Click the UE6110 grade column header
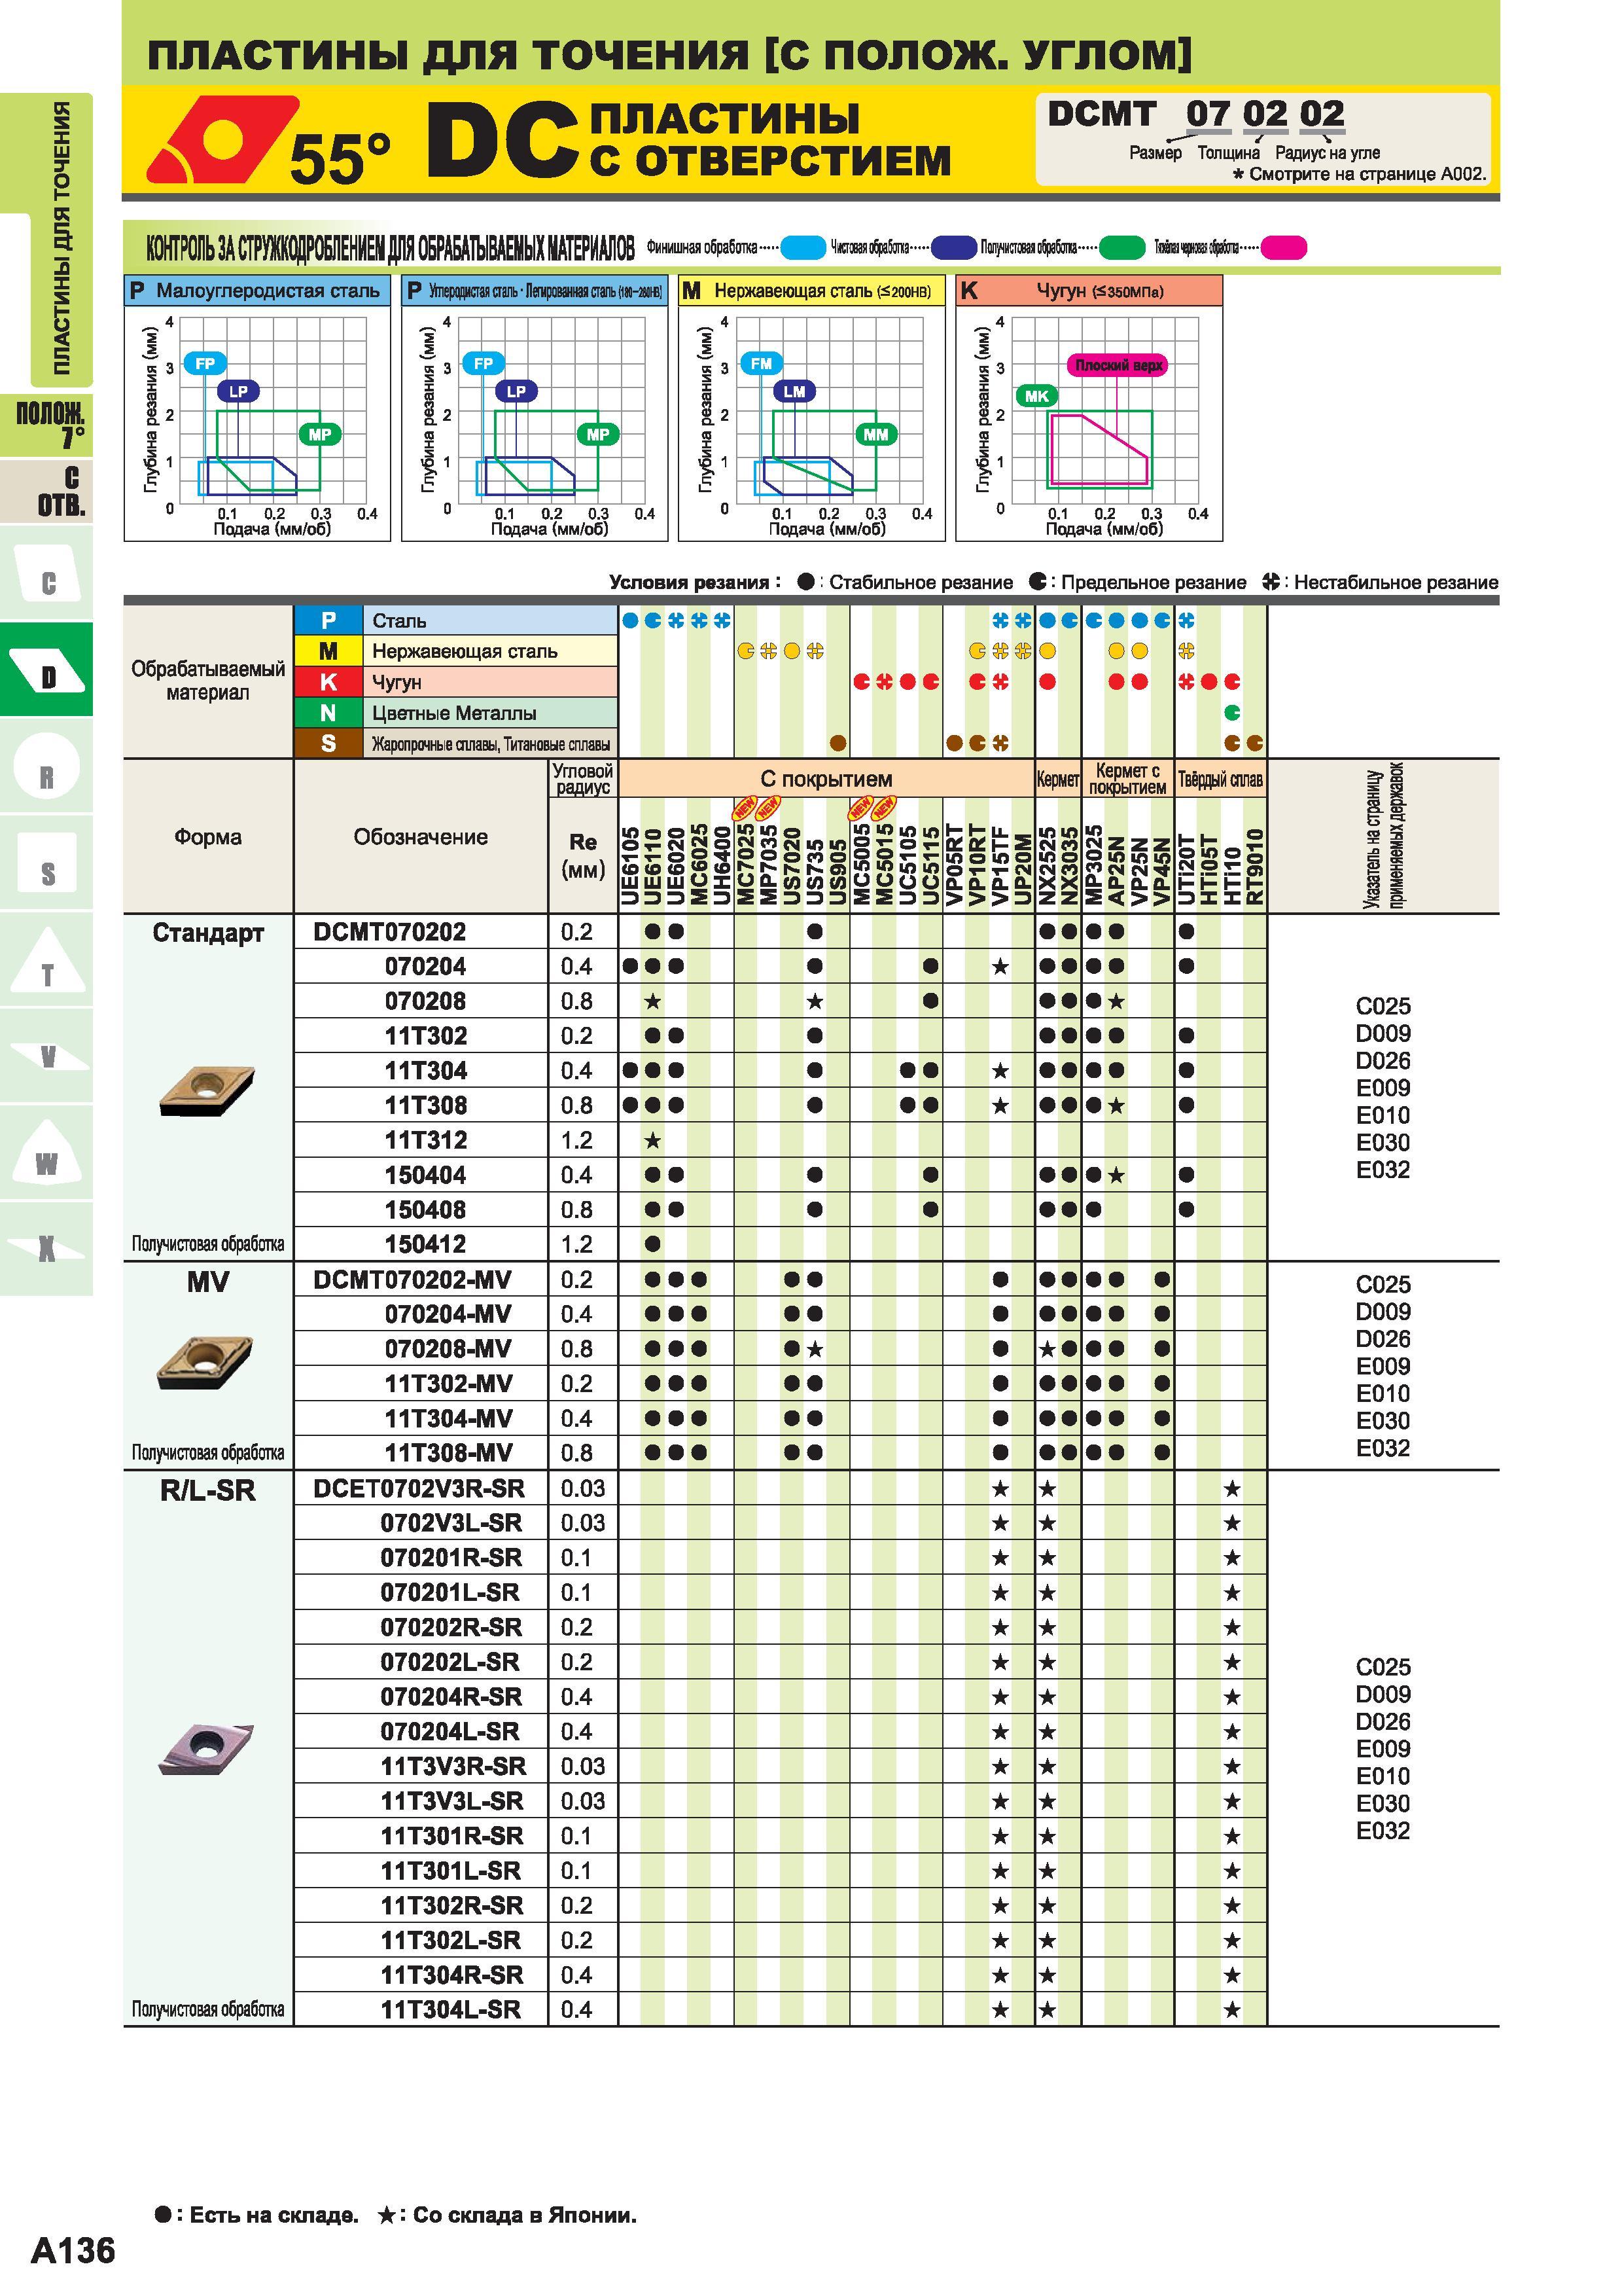The image size is (1622, 2296). [x=652, y=866]
